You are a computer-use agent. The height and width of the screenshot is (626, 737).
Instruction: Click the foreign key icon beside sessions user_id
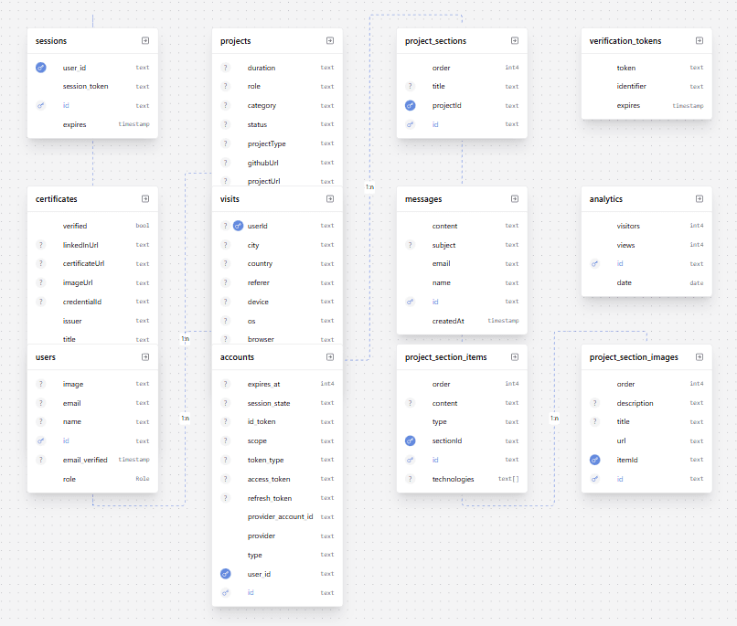(x=41, y=68)
